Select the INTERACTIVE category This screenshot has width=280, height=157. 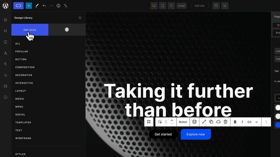24,83
